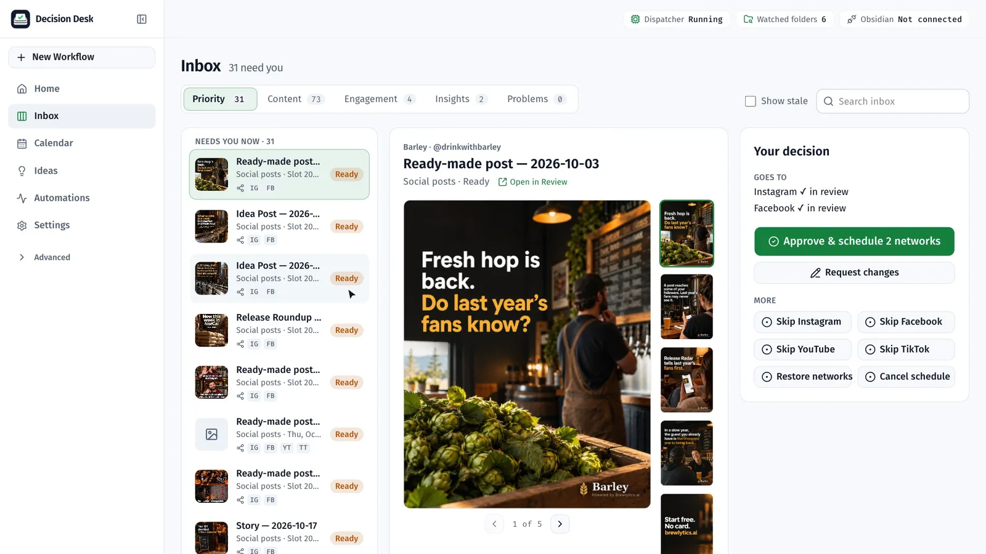Click Skip YouTube
The height and width of the screenshot is (554, 986).
802,349
